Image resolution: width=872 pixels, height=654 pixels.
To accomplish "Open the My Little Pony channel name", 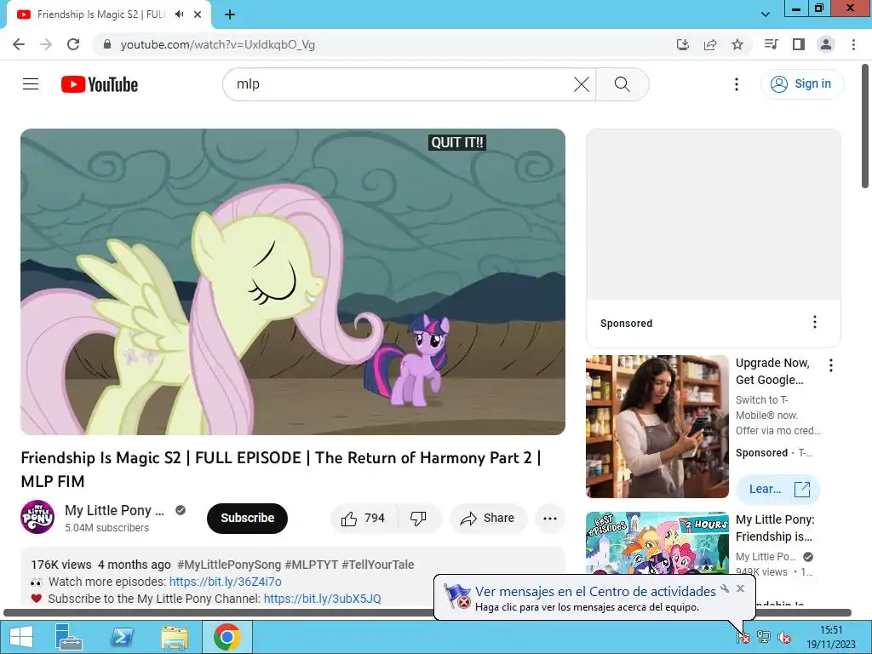I will [x=115, y=510].
